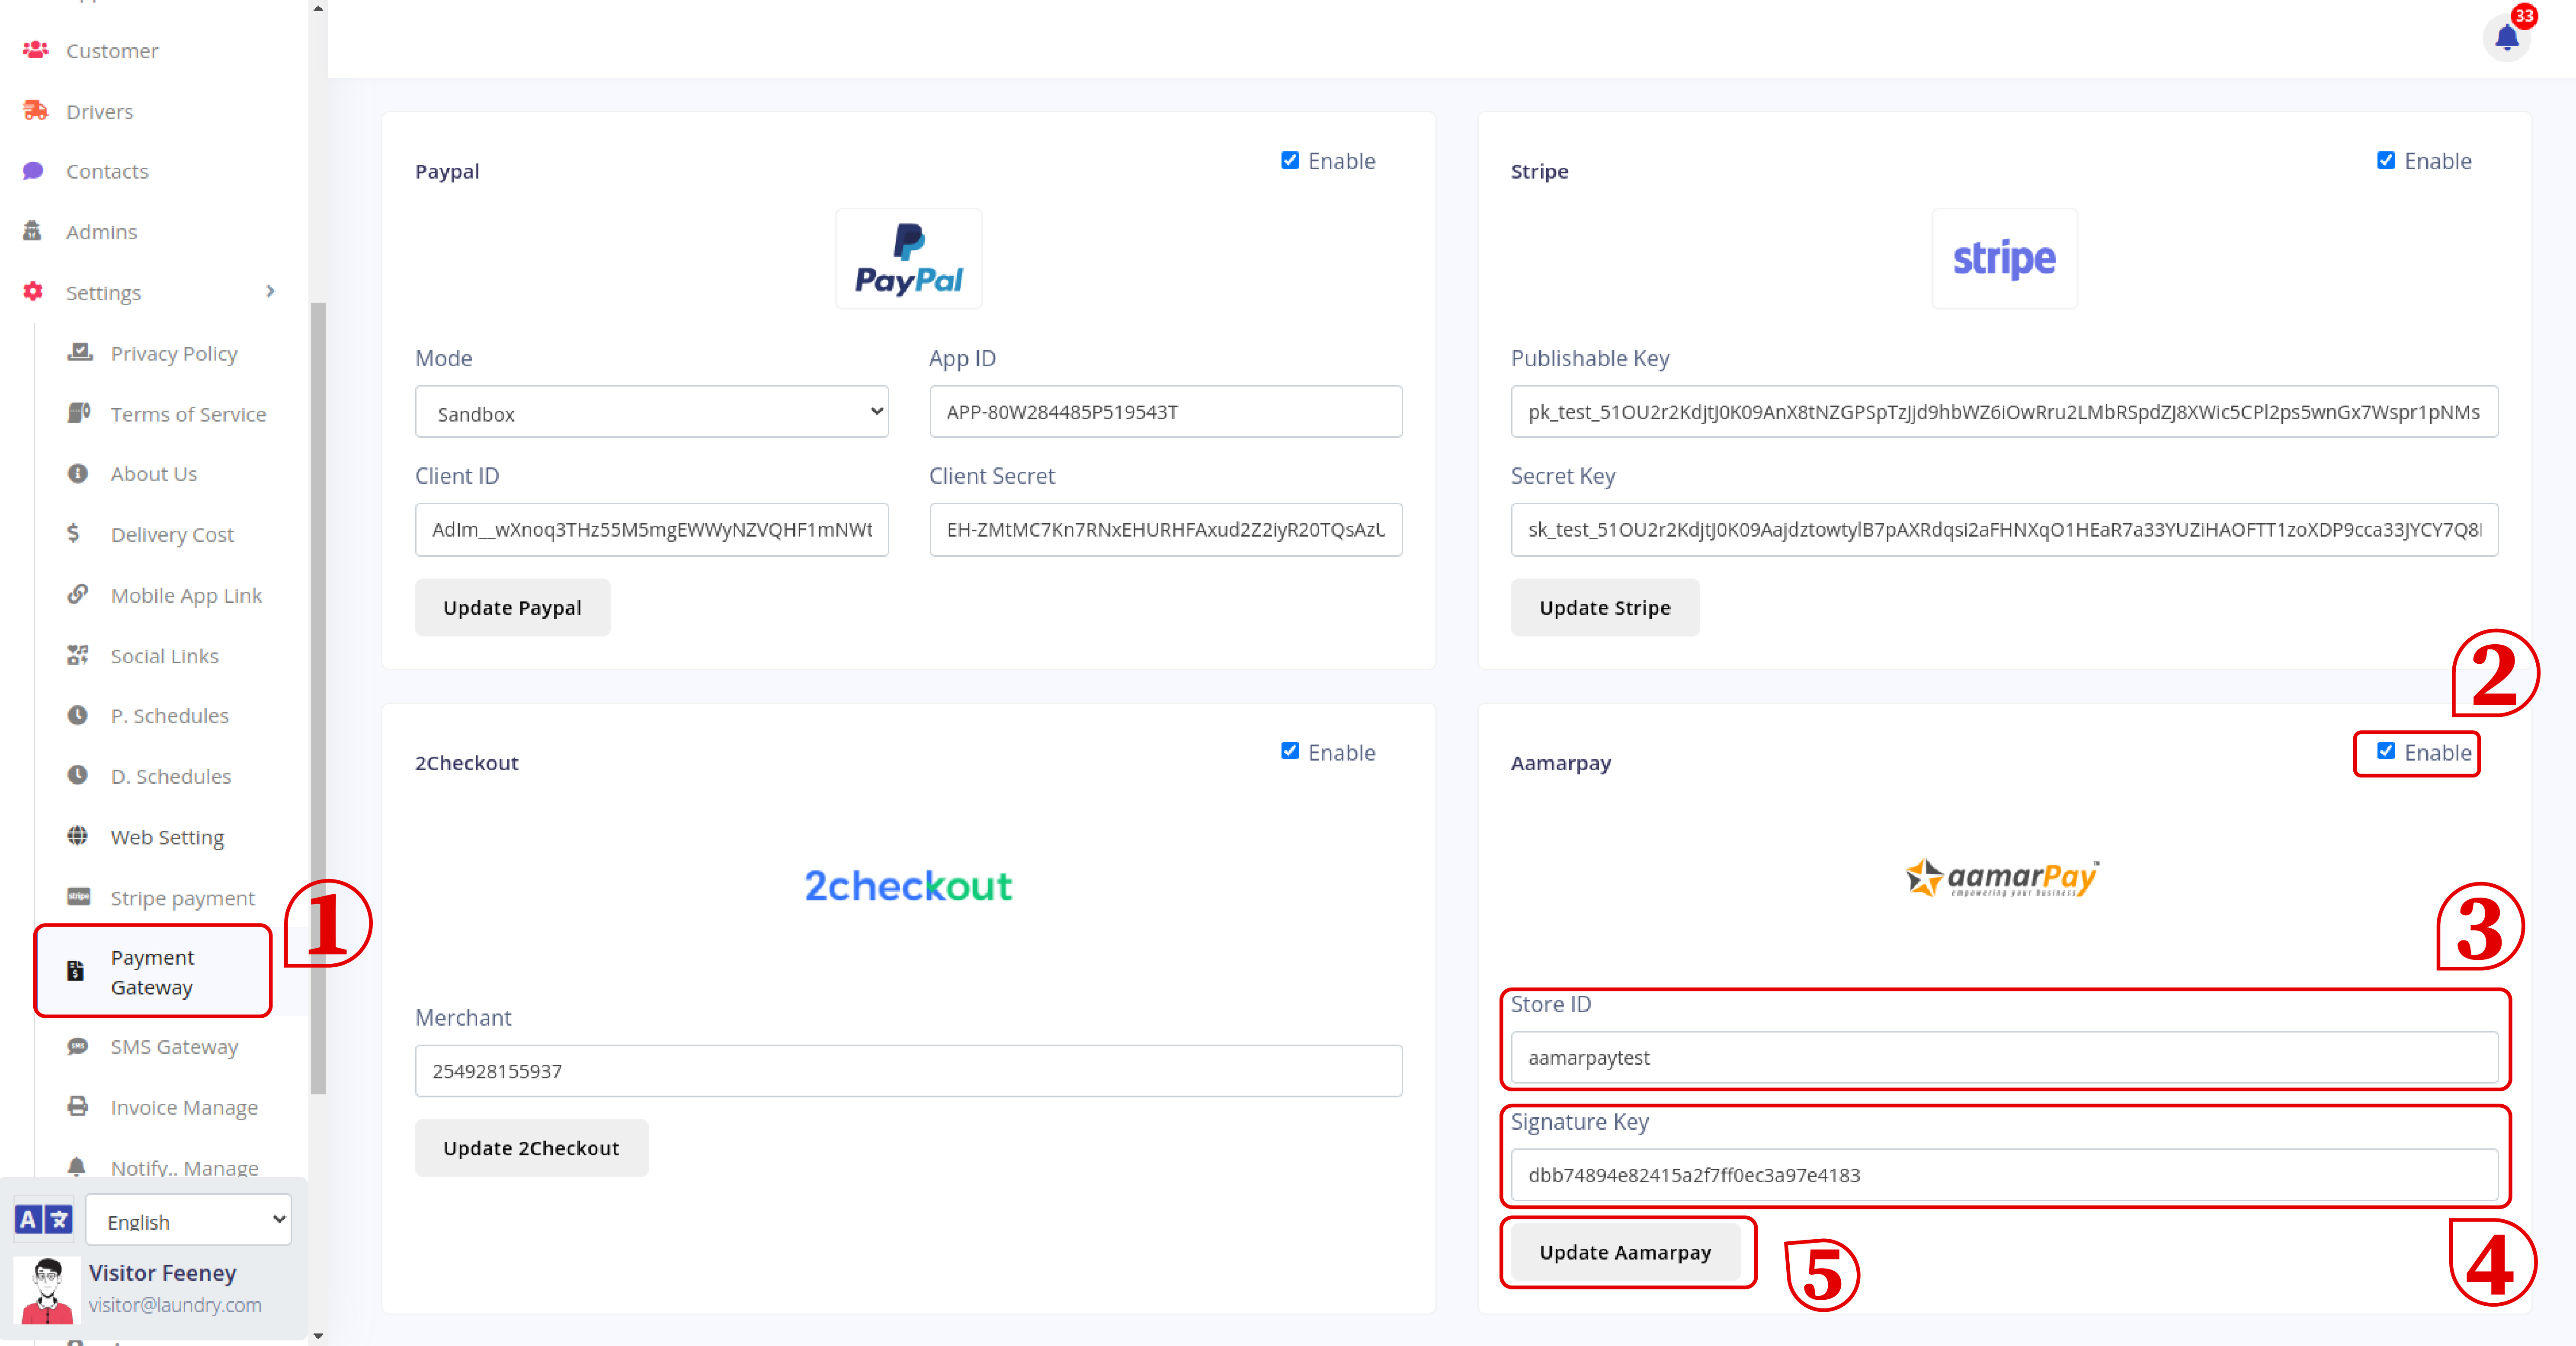Toggle the Stripe Enable checkbox

click(2386, 160)
